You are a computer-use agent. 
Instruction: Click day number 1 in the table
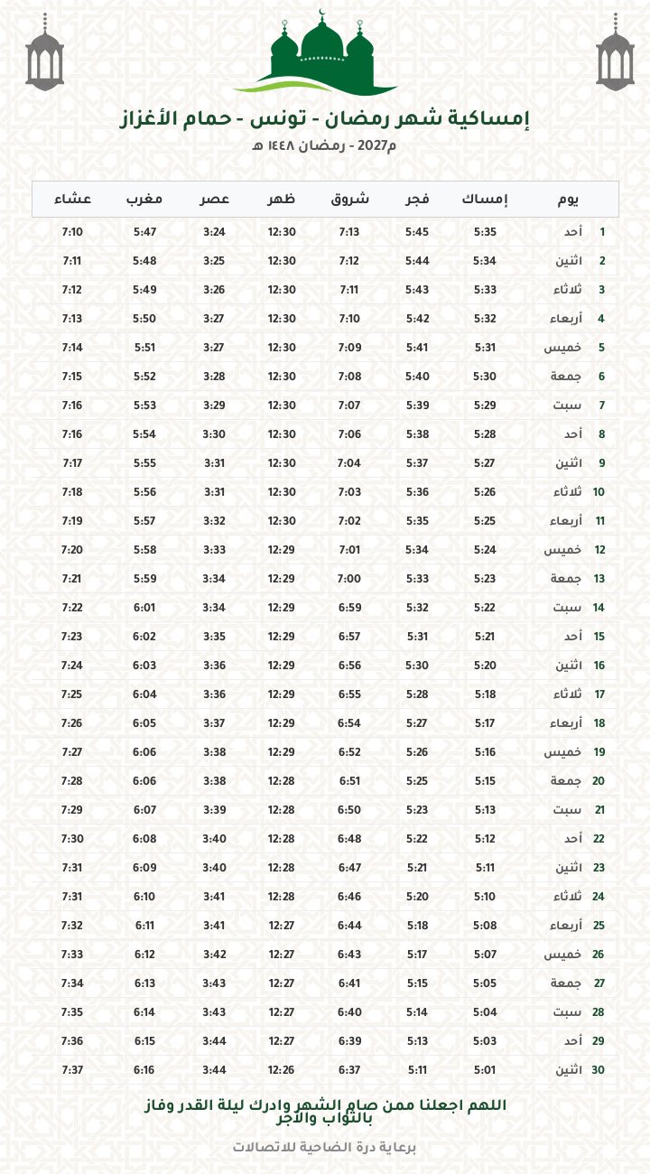[x=602, y=232]
